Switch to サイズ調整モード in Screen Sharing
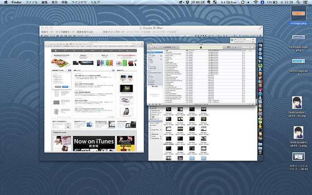This screenshot has height=195, width=312. [x=65, y=32]
